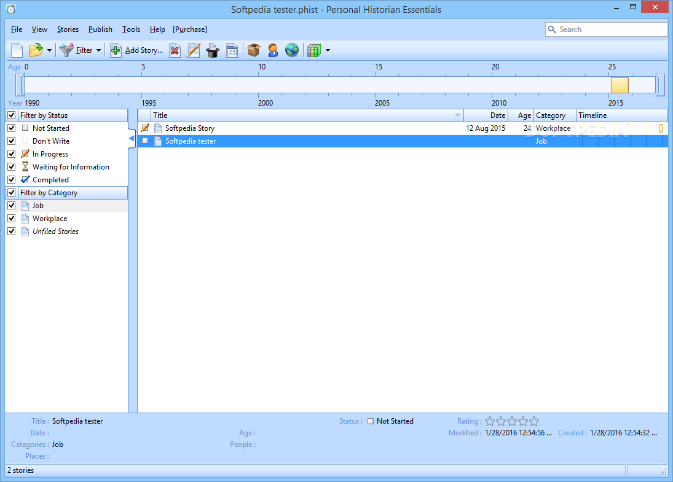This screenshot has height=482, width=673.
Task: Sort by the Date column header
Action: 486,115
